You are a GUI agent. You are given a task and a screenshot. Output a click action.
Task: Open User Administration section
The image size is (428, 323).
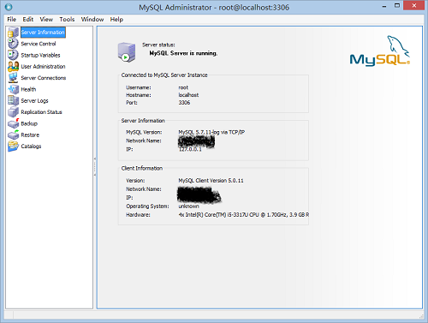point(43,67)
